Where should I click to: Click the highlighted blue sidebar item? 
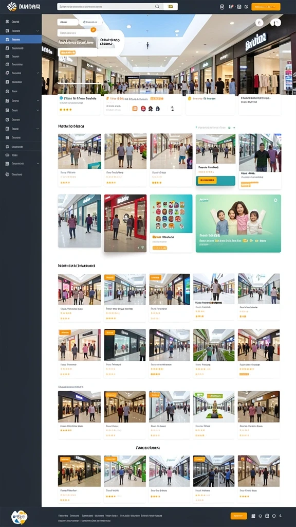(x=21, y=39)
